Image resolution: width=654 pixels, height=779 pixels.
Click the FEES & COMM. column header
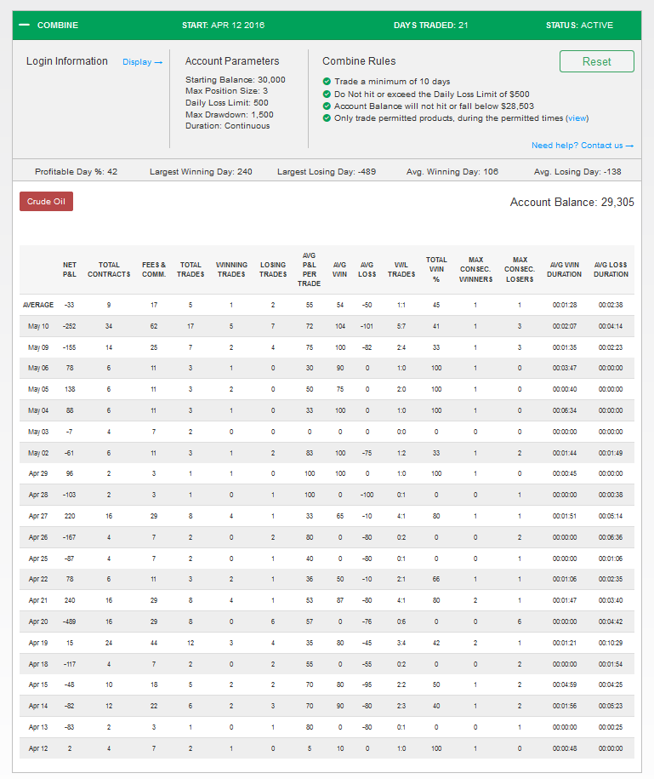click(x=154, y=270)
